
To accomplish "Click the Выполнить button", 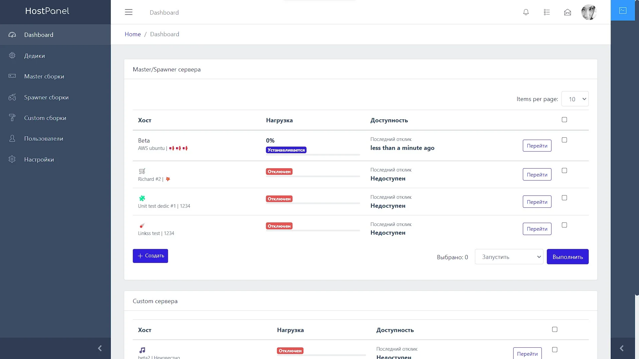I will [x=567, y=257].
